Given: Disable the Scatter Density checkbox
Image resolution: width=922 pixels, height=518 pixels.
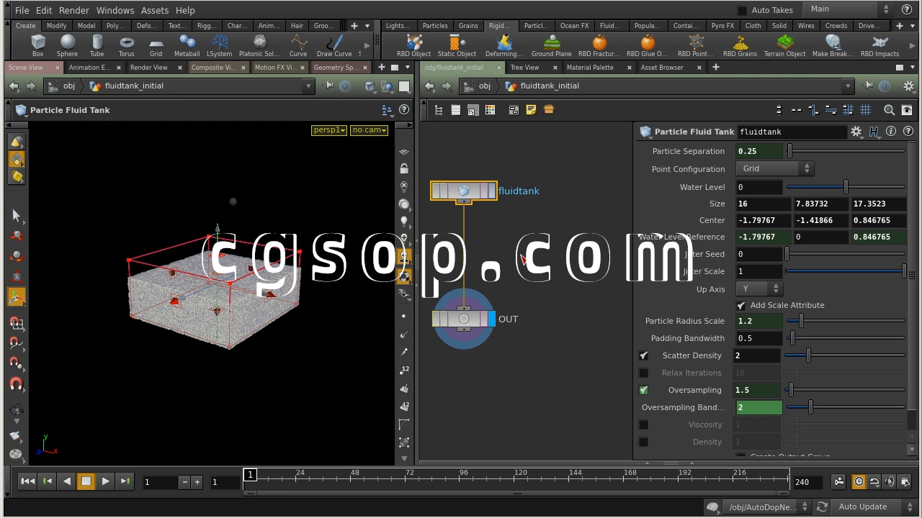Looking at the screenshot, I should click(643, 355).
